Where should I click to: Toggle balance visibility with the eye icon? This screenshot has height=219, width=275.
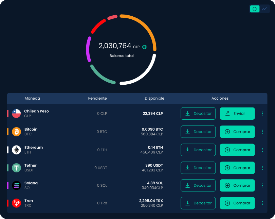coord(145,47)
